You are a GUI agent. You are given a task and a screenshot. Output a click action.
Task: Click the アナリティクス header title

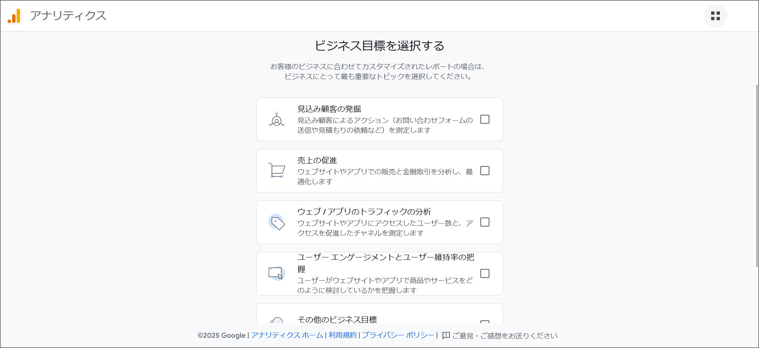click(68, 16)
